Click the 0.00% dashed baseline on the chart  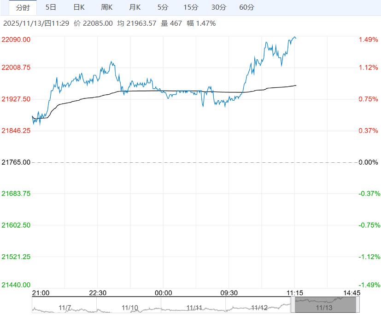(x=193, y=162)
